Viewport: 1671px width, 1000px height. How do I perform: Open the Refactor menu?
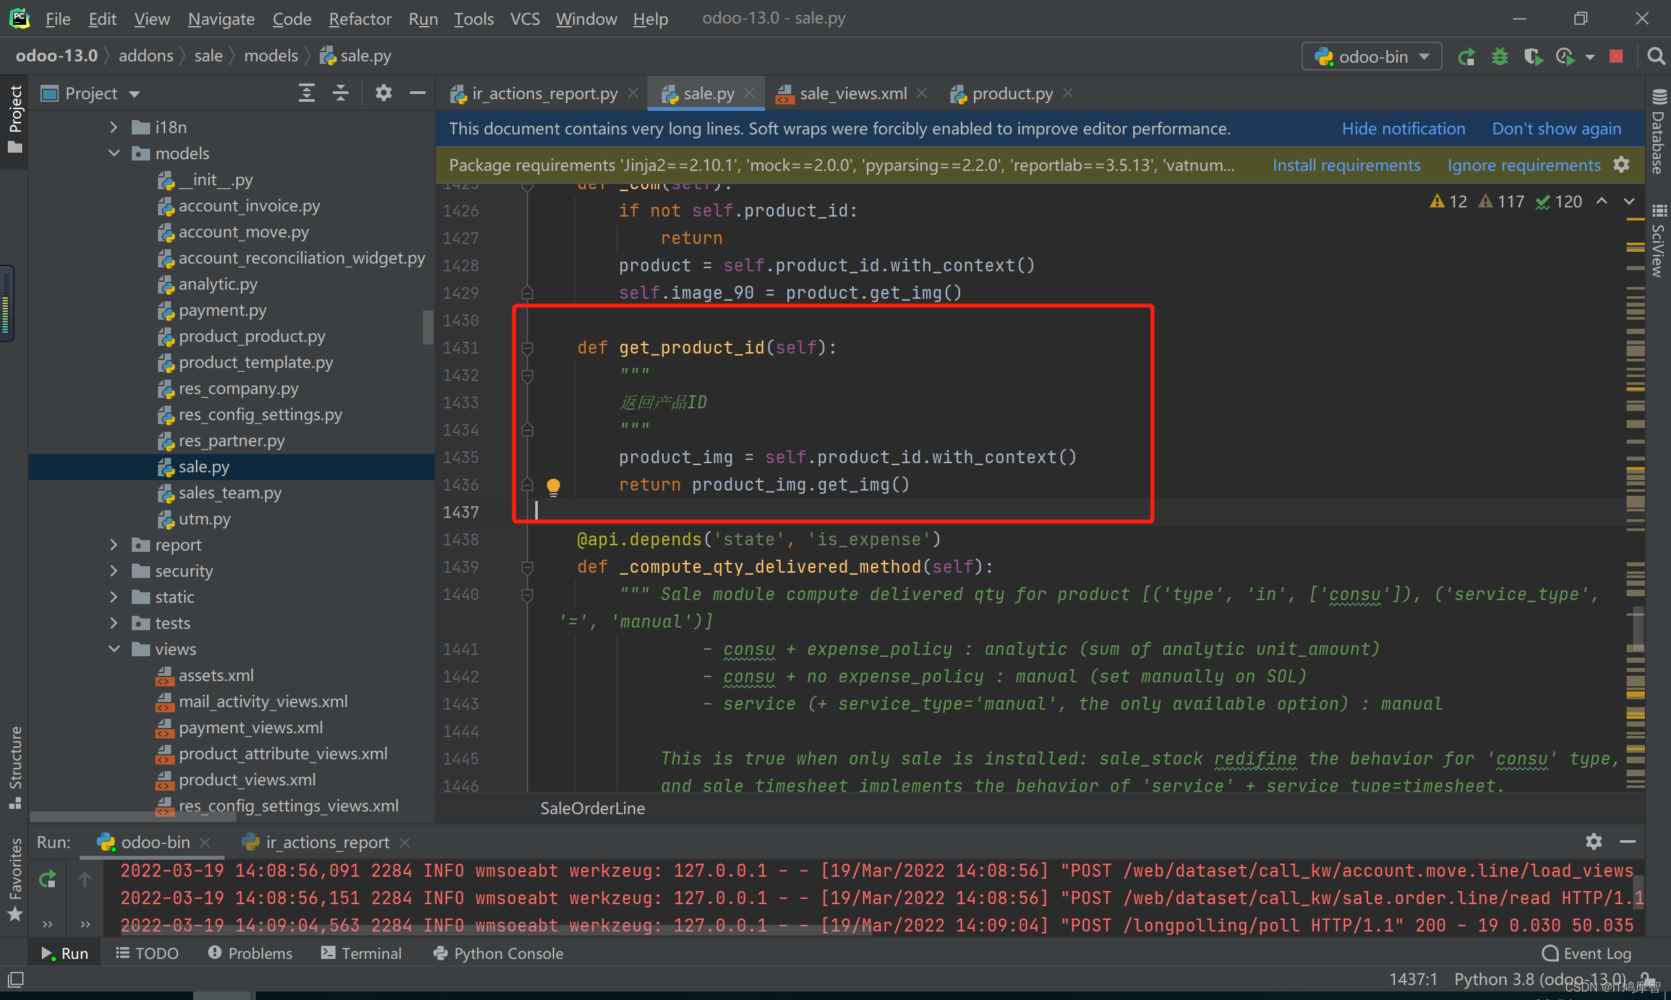[359, 19]
